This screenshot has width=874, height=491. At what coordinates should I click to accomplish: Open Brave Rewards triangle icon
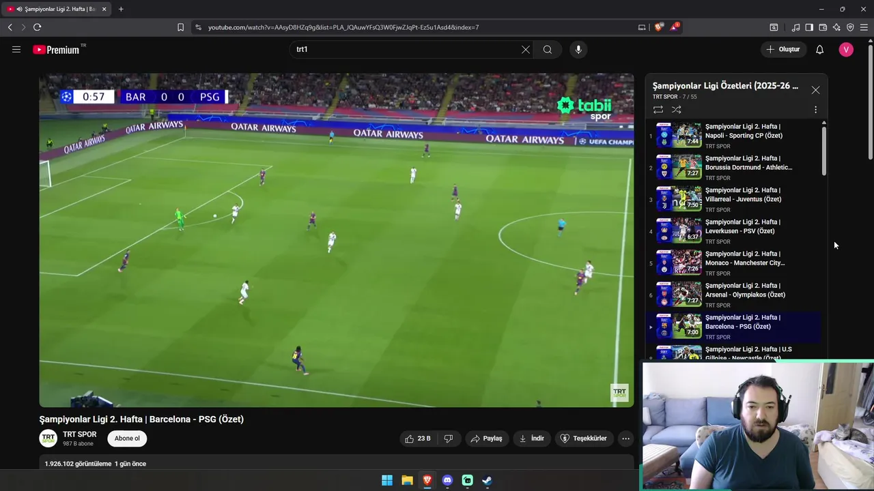pyautogui.click(x=675, y=27)
